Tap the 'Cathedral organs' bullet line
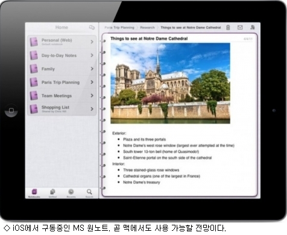This screenshot has height=235, width=287. (x=162, y=176)
